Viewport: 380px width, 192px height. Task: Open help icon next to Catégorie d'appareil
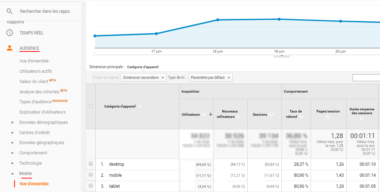tap(140, 106)
